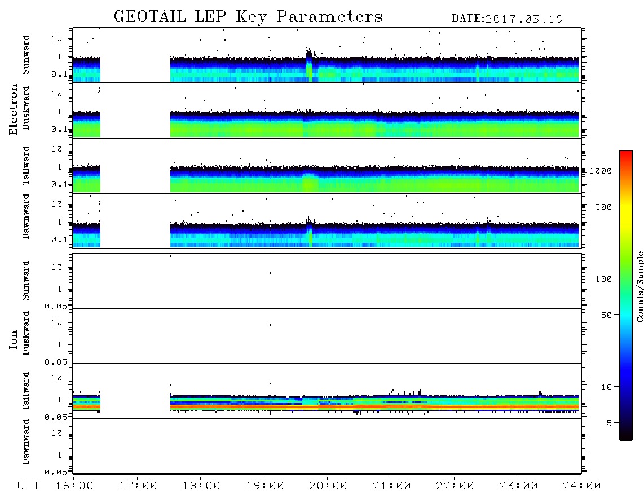Click the Electron "Sunward" panel label
The width and height of the screenshot is (644, 496).
pyautogui.click(x=26, y=55)
